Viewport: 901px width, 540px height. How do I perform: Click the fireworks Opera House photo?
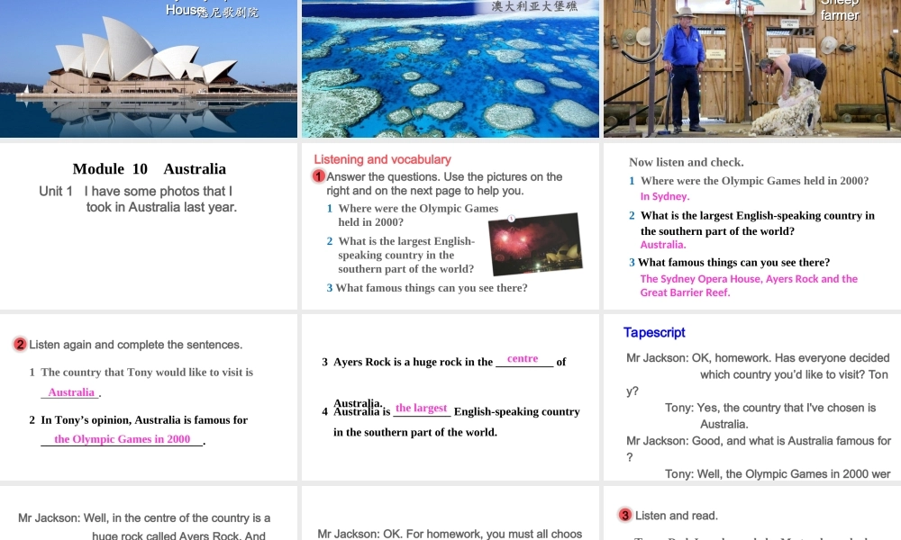[535, 244]
